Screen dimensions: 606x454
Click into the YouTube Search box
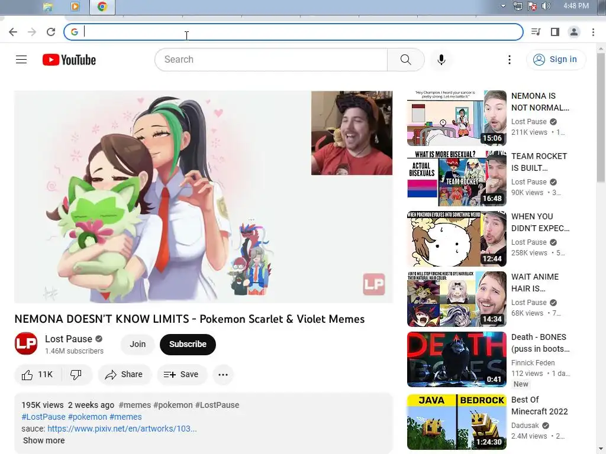click(x=271, y=60)
